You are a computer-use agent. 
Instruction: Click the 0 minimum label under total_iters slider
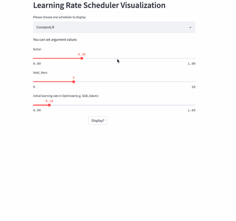click(x=34, y=87)
